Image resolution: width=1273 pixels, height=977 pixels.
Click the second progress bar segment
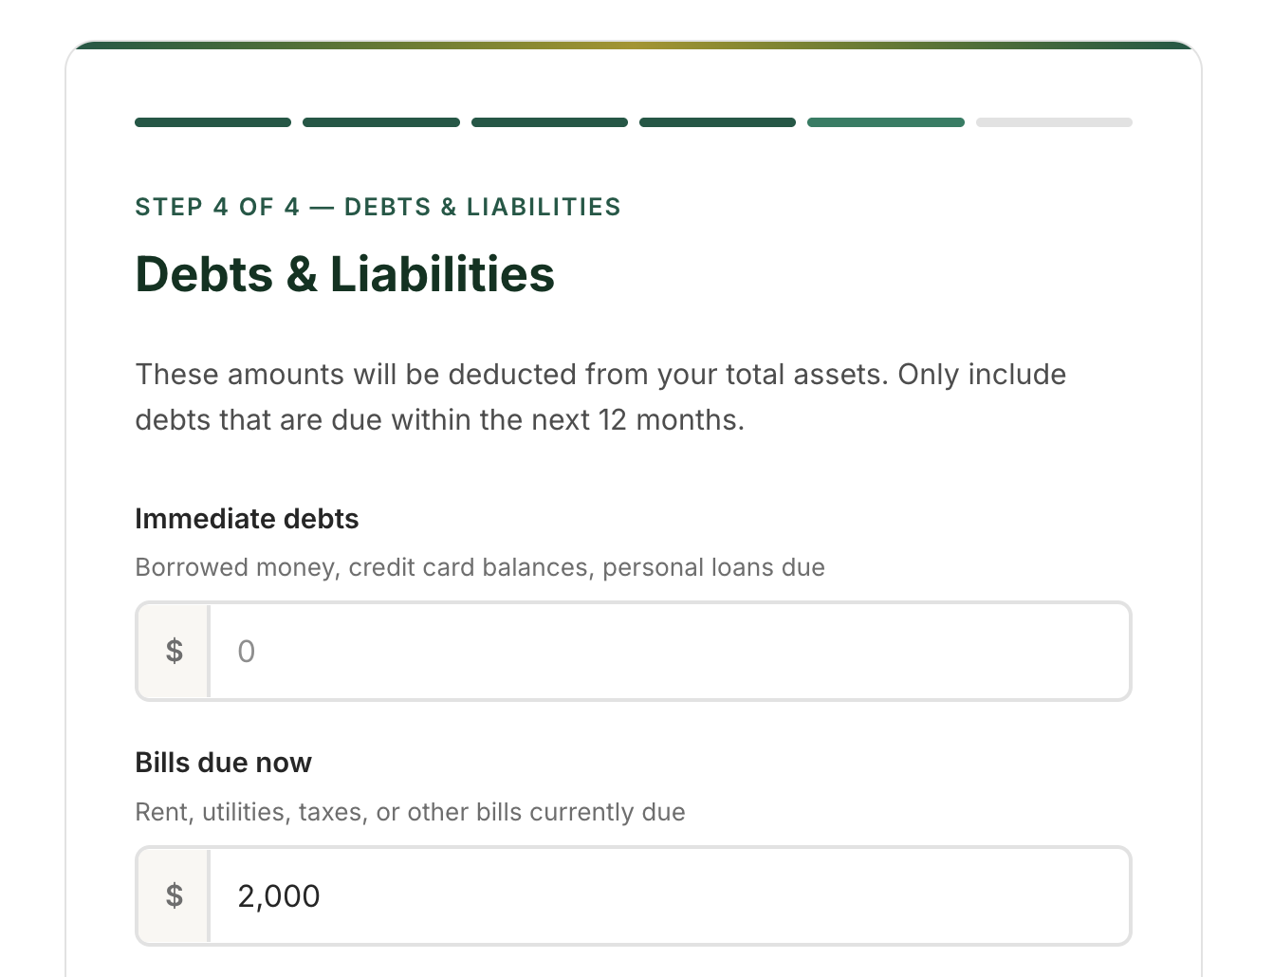pyautogui.click(x=380, y=121)
